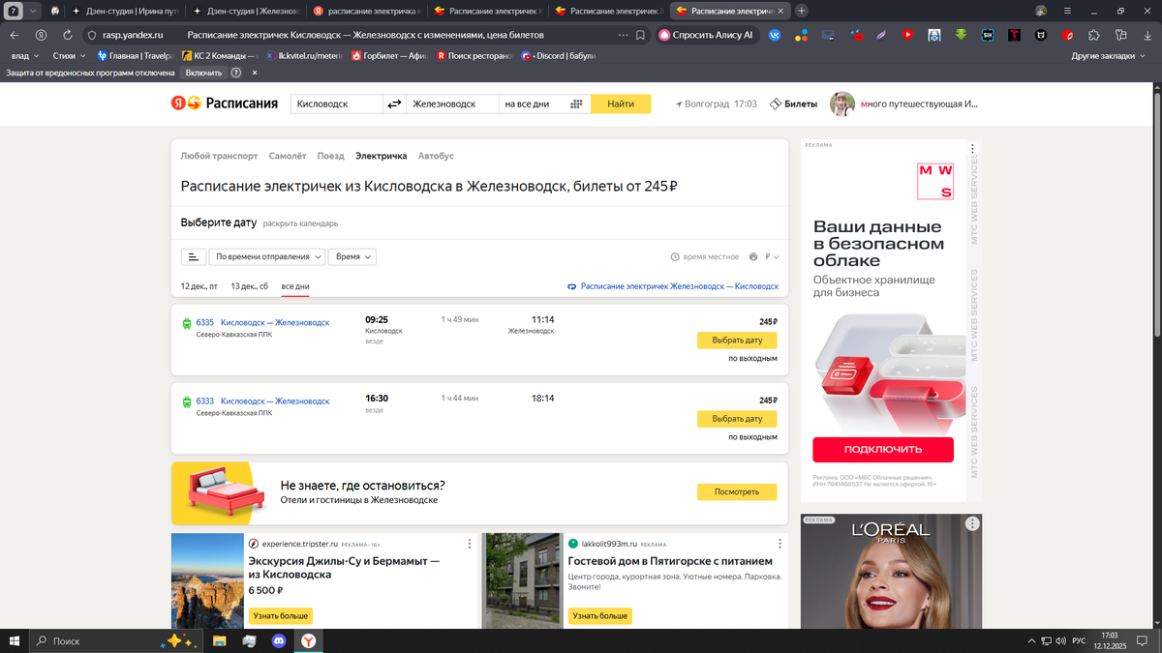Click Включить protection button

point(203,73)
